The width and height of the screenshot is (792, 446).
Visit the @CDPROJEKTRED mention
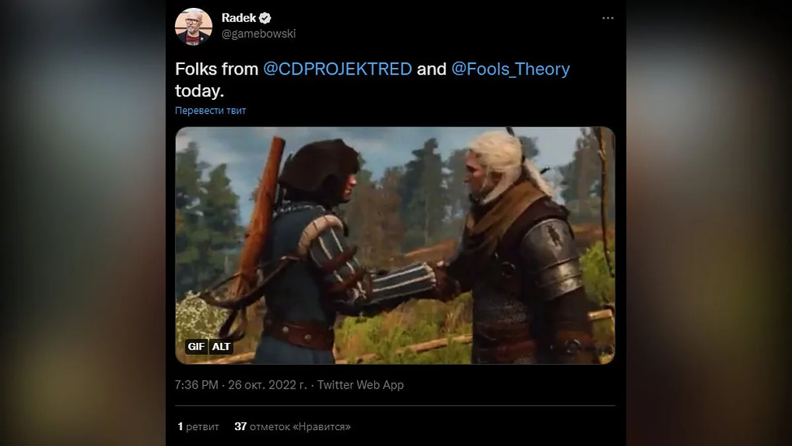(337, 69)
